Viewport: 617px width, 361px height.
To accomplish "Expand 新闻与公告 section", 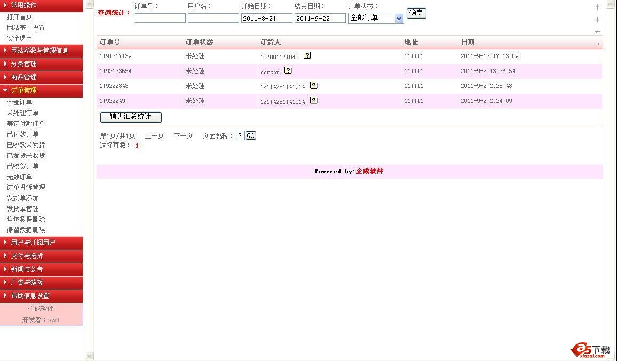I will (41, 269).
